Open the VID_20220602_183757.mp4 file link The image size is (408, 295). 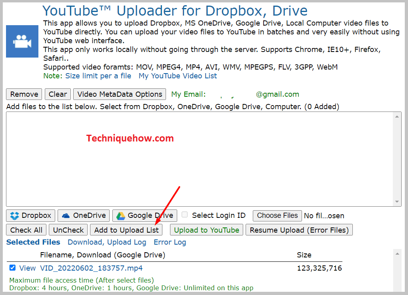91,268
